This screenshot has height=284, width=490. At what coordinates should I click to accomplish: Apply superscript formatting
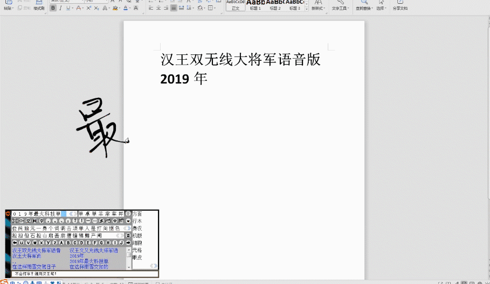89,8
